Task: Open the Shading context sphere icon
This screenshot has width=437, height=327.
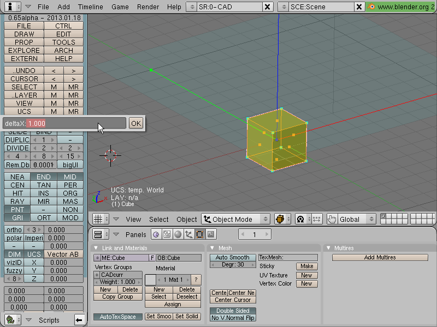Action: [x=178, y=234]
